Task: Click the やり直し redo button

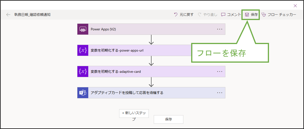Action: pos(208,15)
